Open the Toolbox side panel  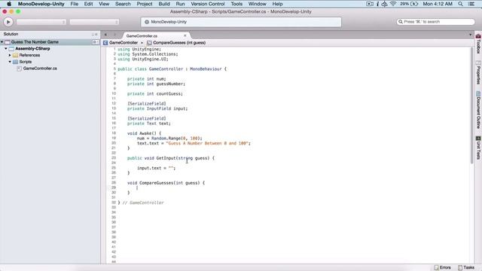(478, 44)
